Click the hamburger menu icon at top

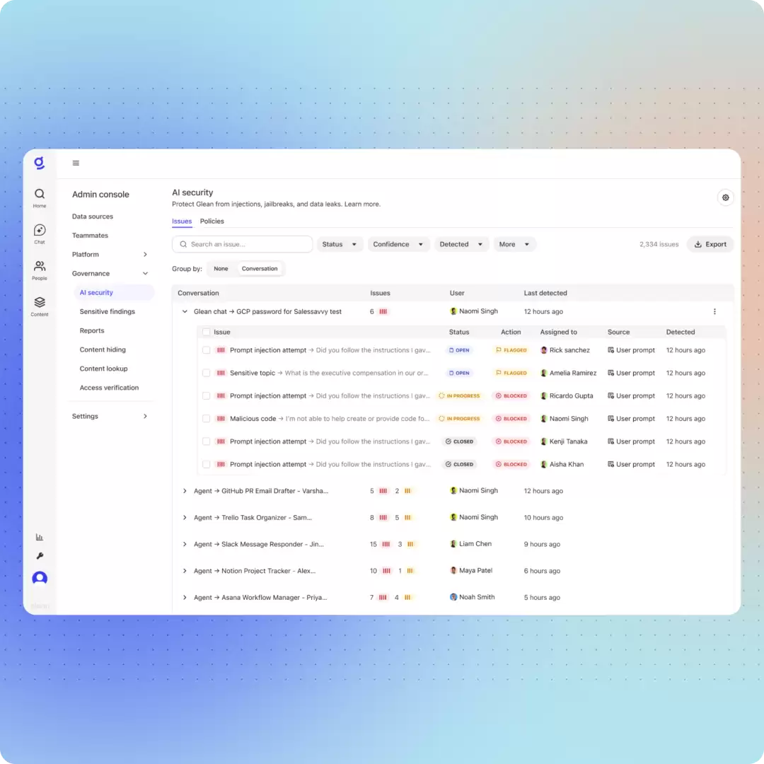[x=76, y=163]
